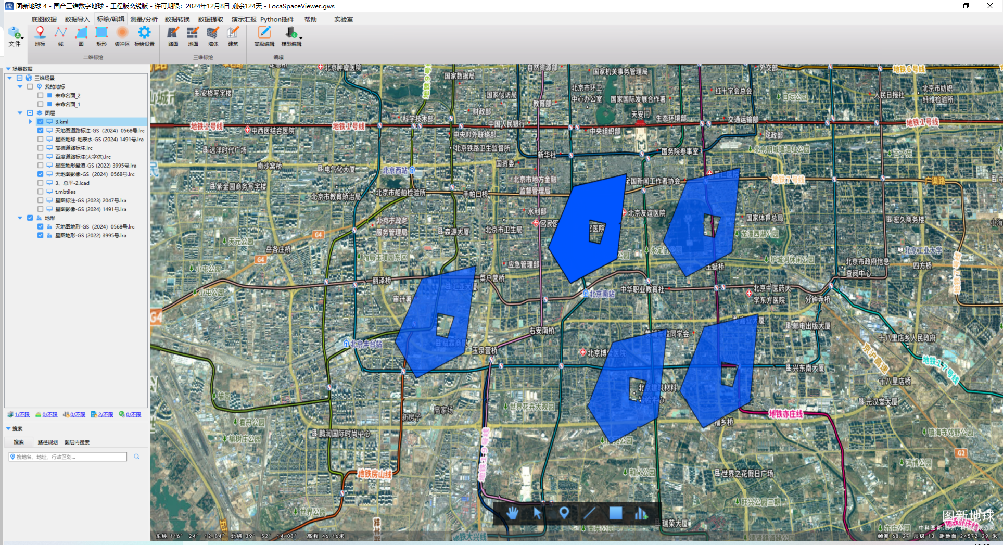Enable 百度道路标注(大字体).lrc checkbox
The image size is (1003, 545).
tap(40, 157)
